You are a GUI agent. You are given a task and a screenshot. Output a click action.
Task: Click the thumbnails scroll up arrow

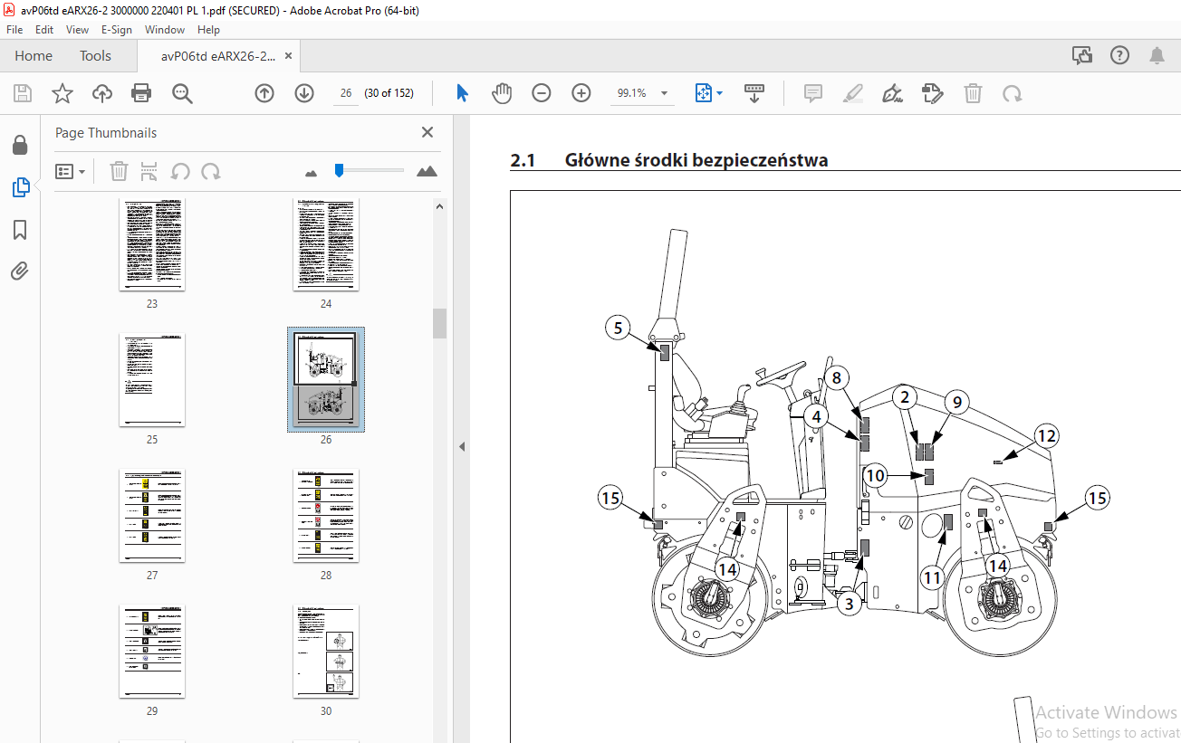point(440,206)
